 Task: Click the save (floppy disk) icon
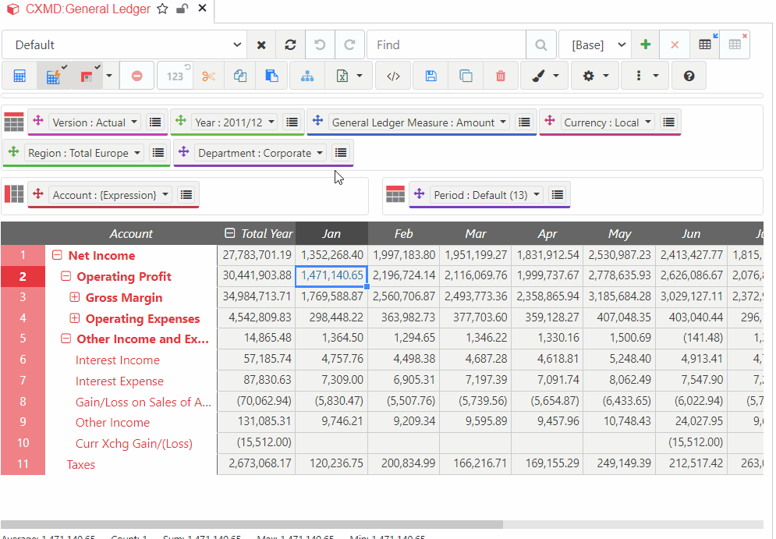tap(430, 76)
